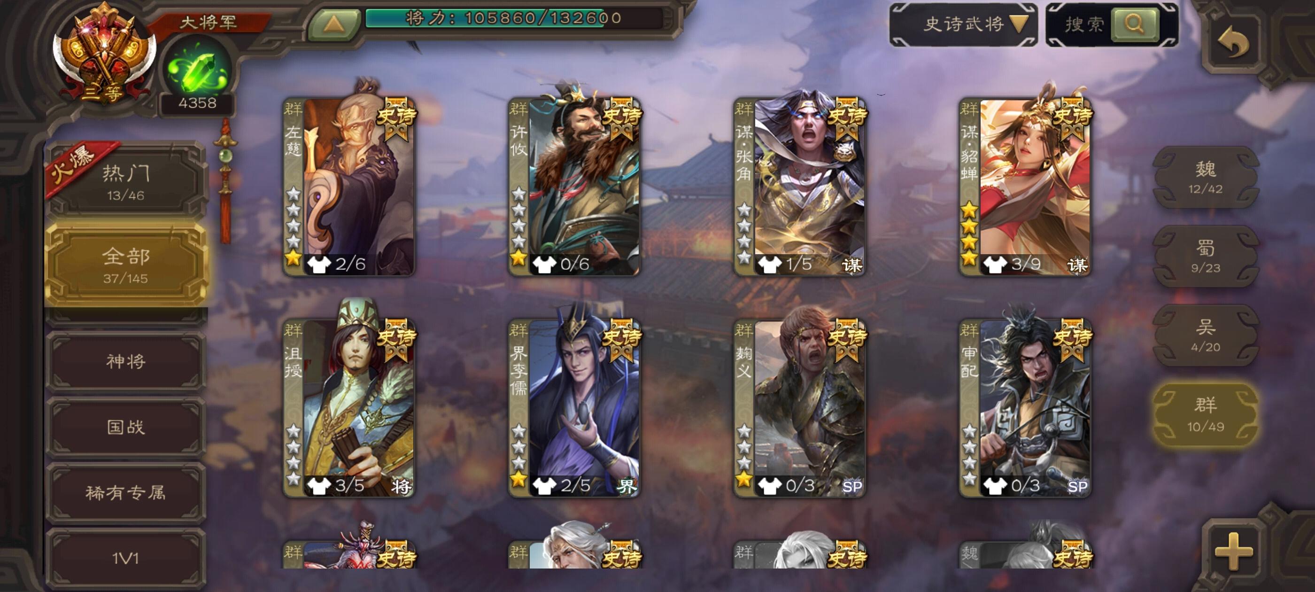Toggle the 魏 faction filter

[x=1205, y=177]
